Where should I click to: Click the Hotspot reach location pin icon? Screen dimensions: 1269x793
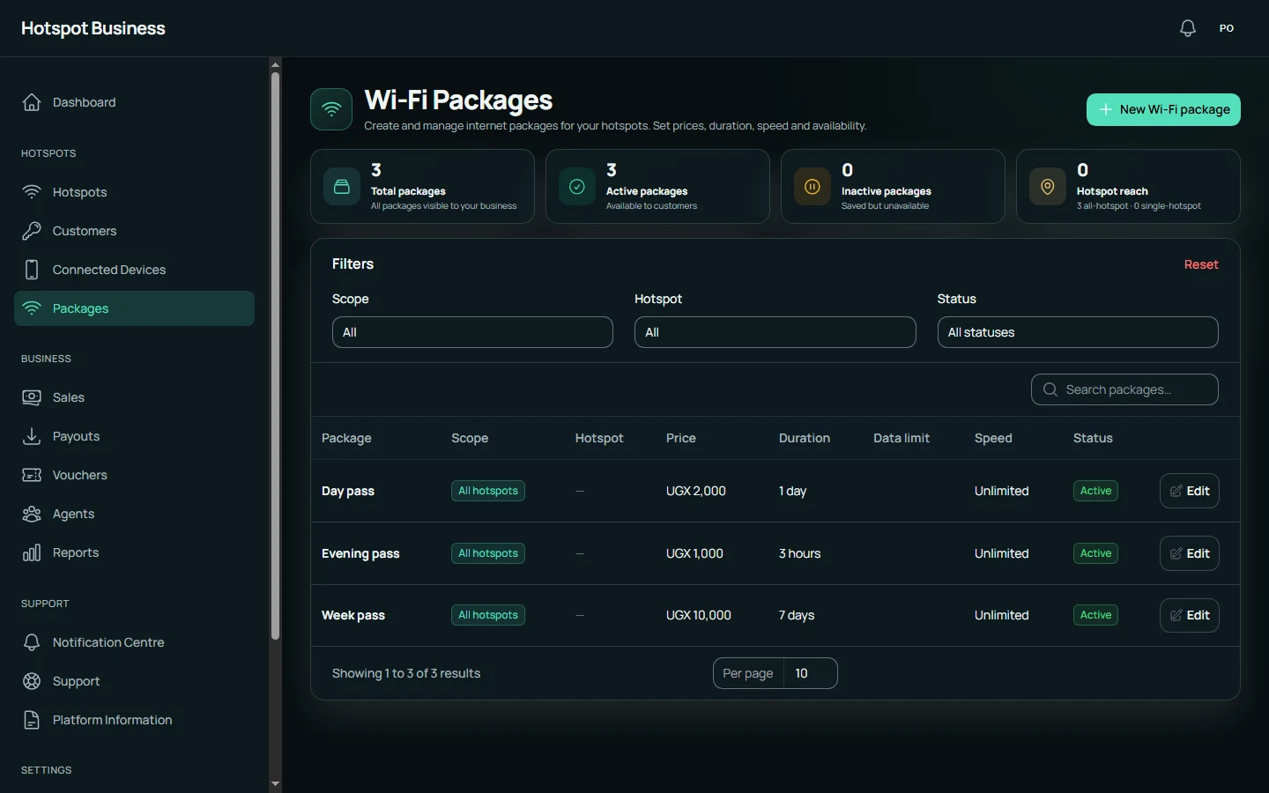(1048, 187)
